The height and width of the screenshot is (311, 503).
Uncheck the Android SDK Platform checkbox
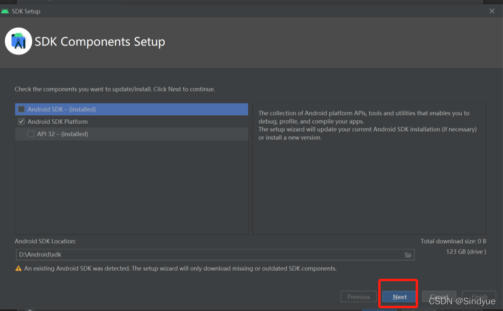click(x=21, y=121)
